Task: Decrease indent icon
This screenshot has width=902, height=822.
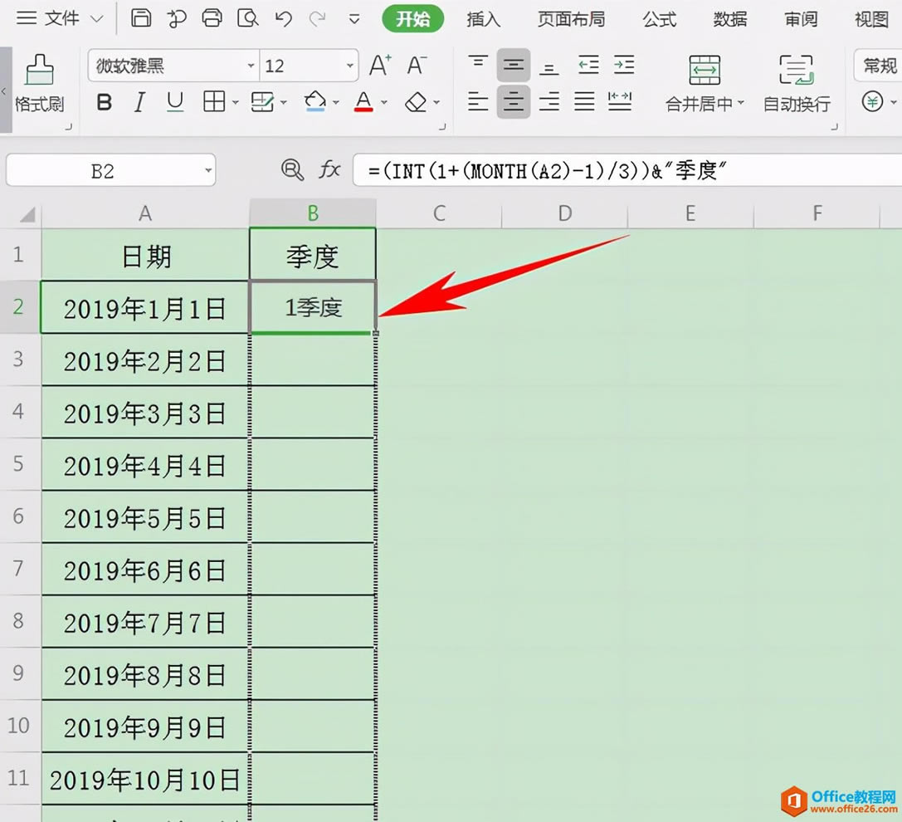Action: point(588,65)
